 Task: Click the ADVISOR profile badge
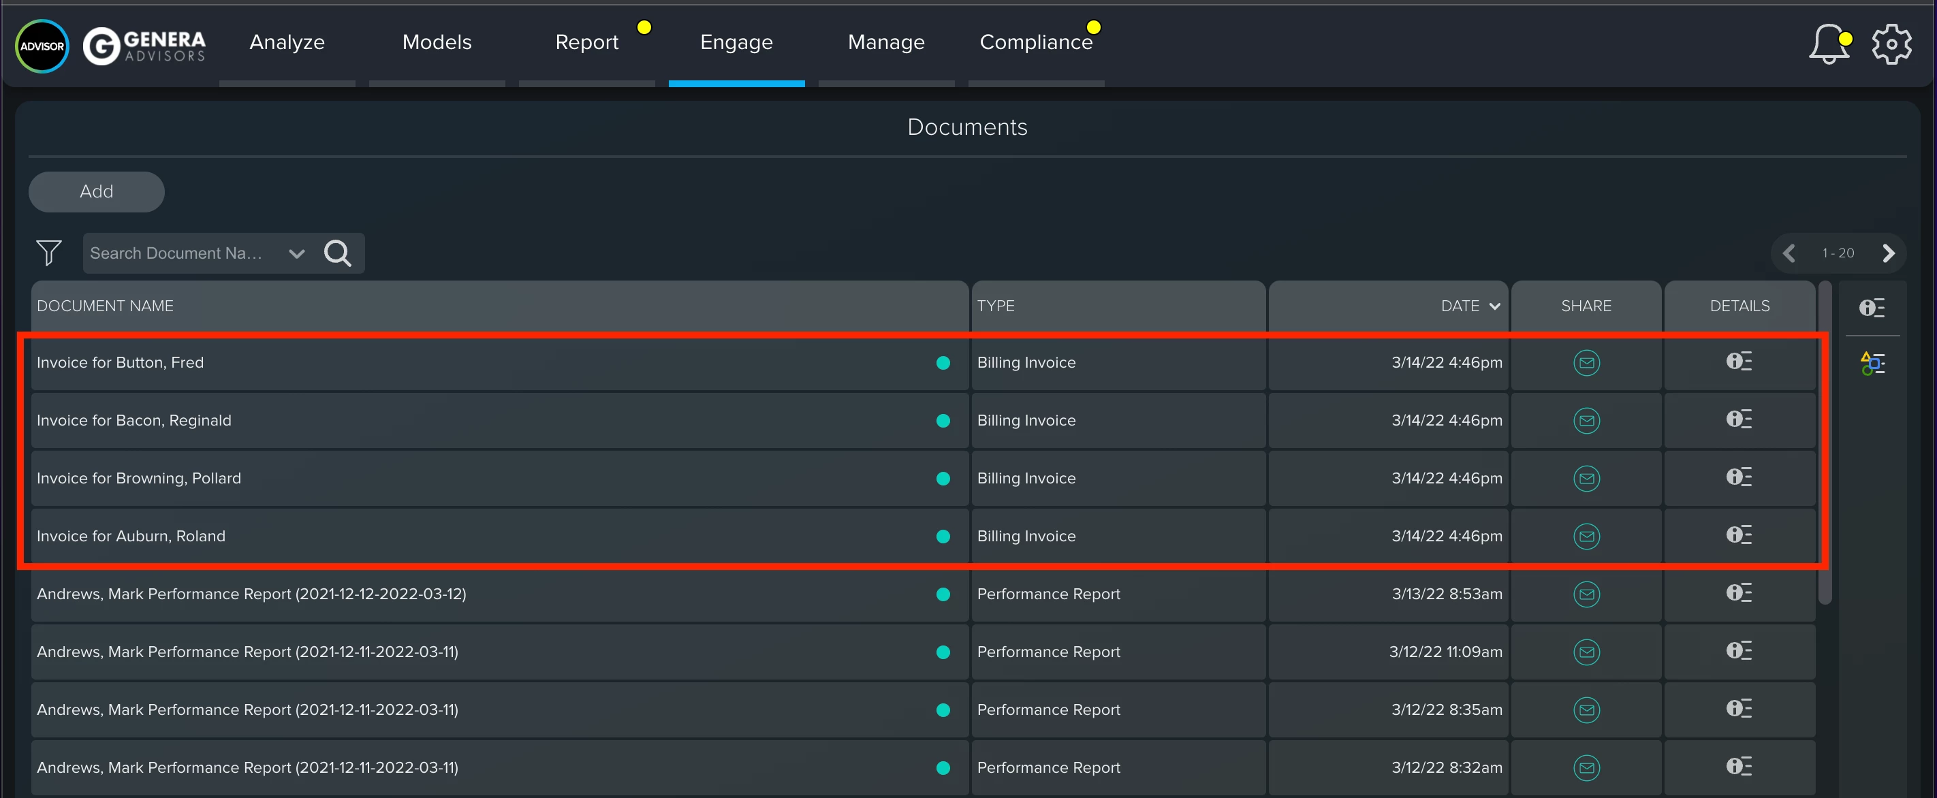point(42,46)
